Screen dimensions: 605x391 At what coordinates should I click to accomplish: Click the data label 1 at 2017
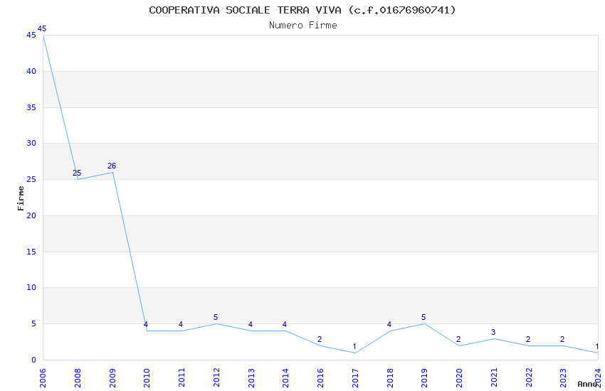tap(354, 346)
